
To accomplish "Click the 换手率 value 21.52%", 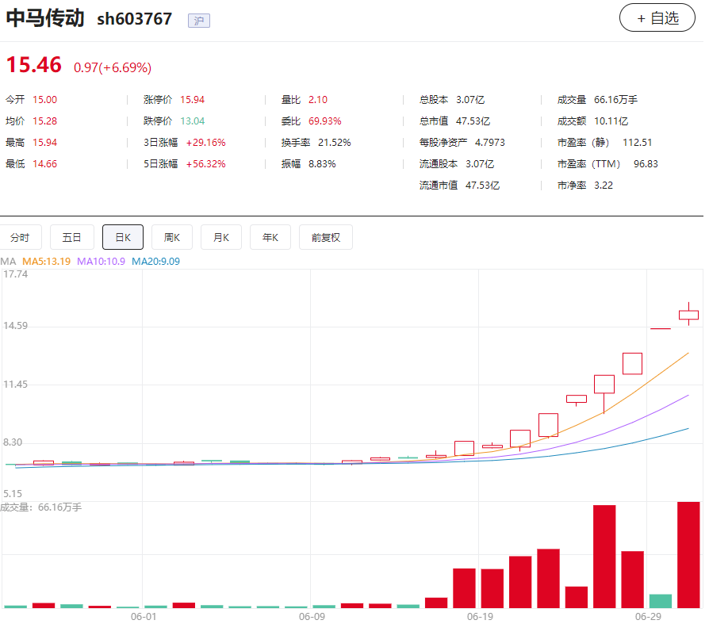I will pos(334,143).
